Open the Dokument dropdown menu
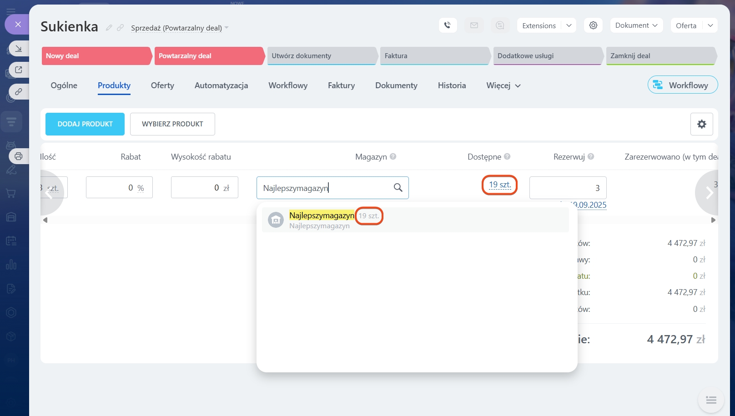The width and height of the screenshot is (735, 416). (x=636, y=25)
